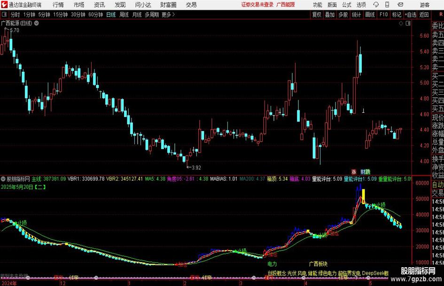
Task: Click the Tongdaxin red logo icon
Action: tap(4, 5)
